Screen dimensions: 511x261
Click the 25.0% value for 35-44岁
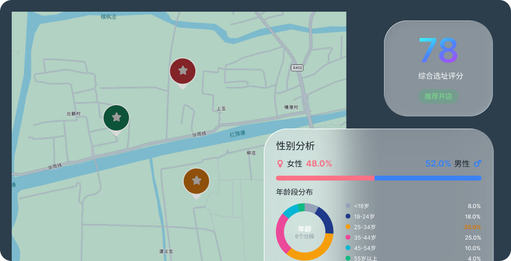pyautogui.click(x=473, y=238)
